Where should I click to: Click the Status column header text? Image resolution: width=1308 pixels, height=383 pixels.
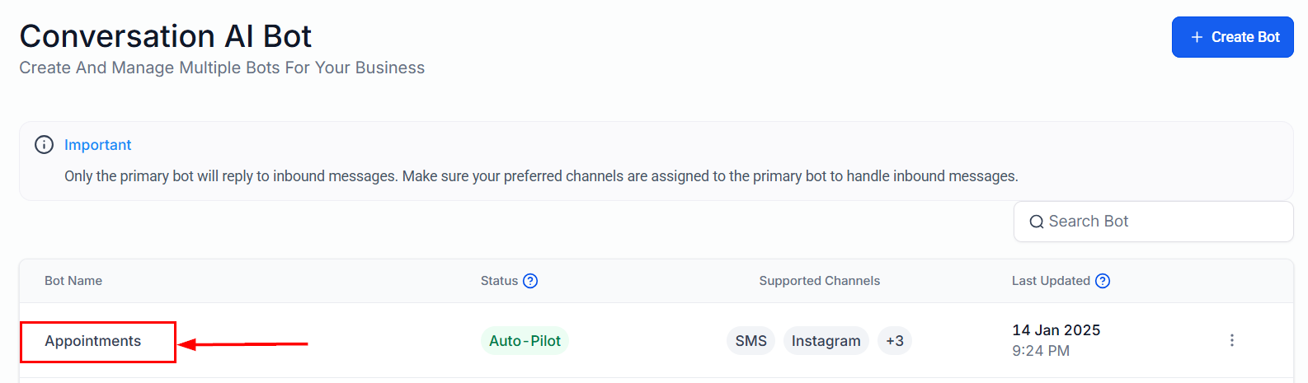[499, 281]
